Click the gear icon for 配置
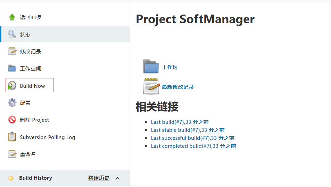Screen dimensions: 331x187 coord(12,103)
